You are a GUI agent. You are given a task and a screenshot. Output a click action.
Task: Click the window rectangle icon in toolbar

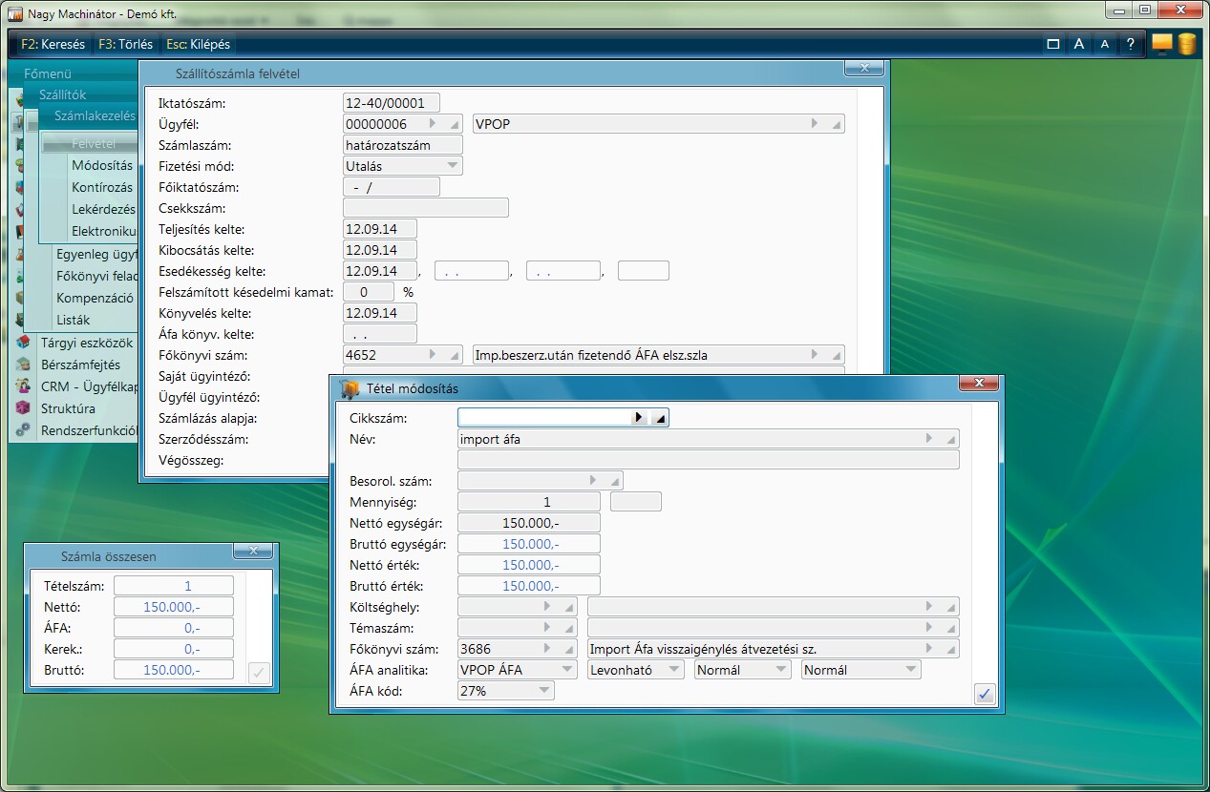pyautogui.click(x=1053, y=44)
